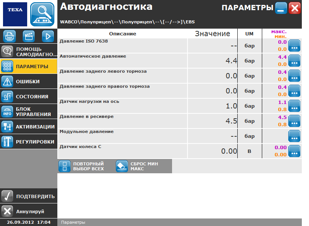This screenshot has width=309, height=226.
Task: Click the 4.4 value of Автоматическое давление
Action: point(231,61)
